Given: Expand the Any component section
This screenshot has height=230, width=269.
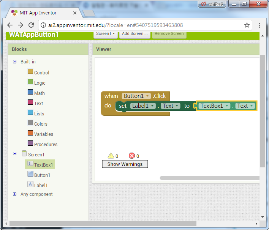Looking at the screenshot, I should coord(14,194).
